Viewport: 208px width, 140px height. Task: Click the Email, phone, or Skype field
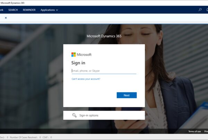point(104,71)
